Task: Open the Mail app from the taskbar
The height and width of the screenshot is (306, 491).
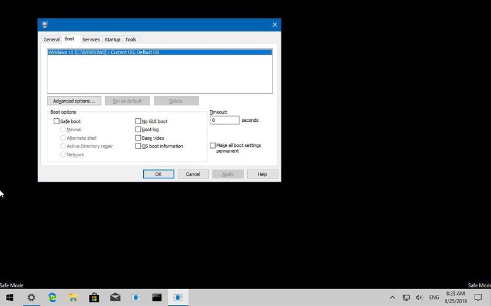Action: [x=115, y=297]
